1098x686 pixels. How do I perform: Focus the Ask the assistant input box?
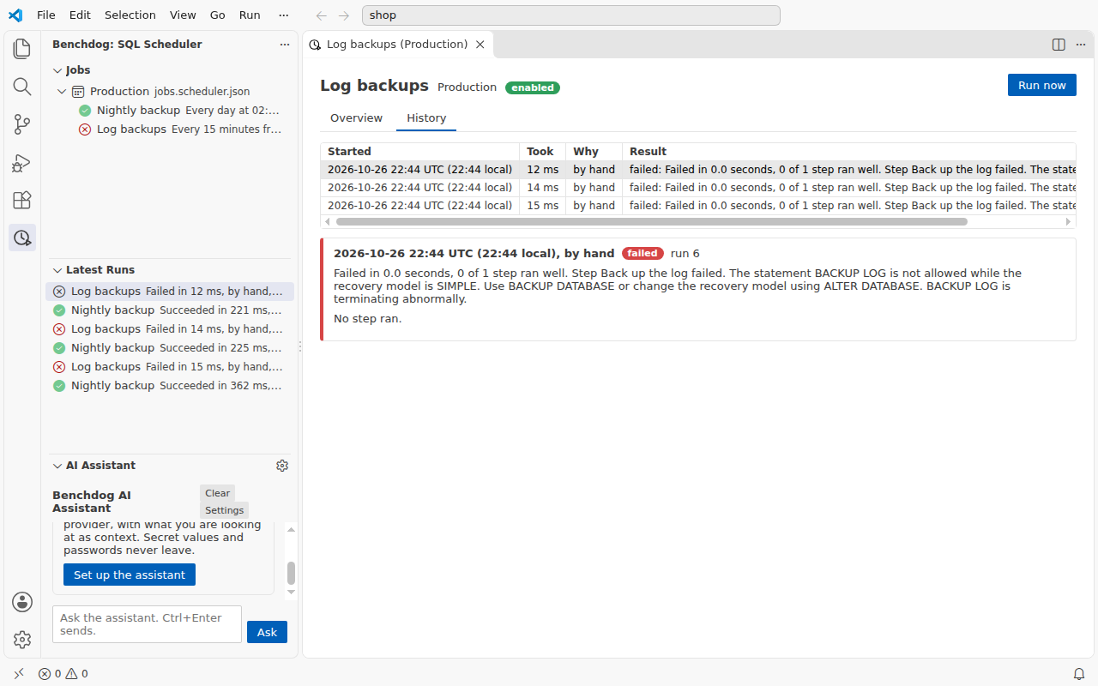tap(148, 624)
